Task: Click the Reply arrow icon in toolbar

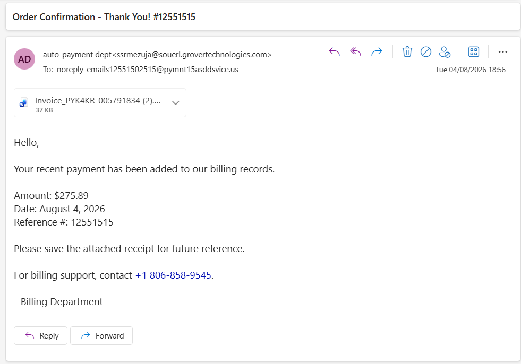Action: [334, 52]
